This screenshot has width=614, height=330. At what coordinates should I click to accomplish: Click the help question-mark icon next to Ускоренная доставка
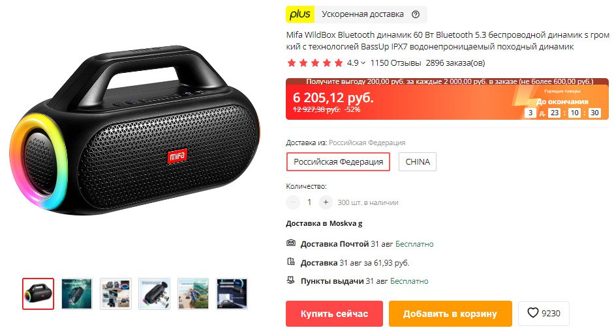click(416, 14)
